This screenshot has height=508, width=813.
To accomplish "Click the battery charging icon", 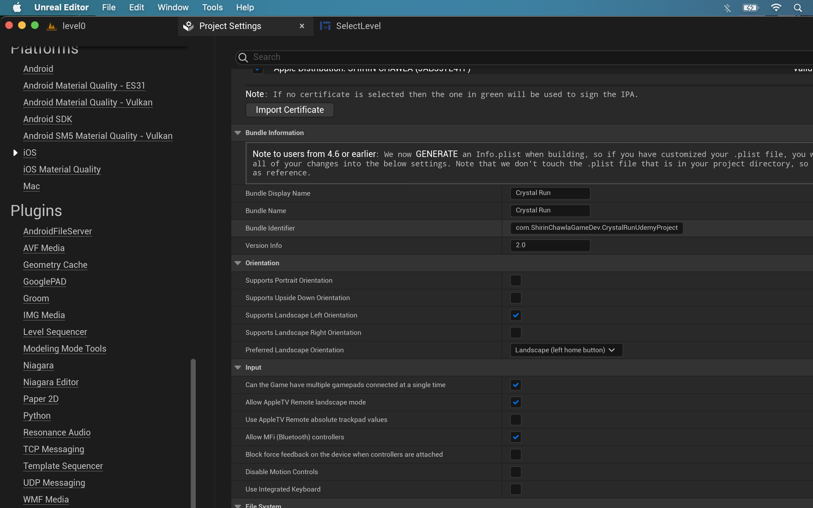I will [750, 7].
